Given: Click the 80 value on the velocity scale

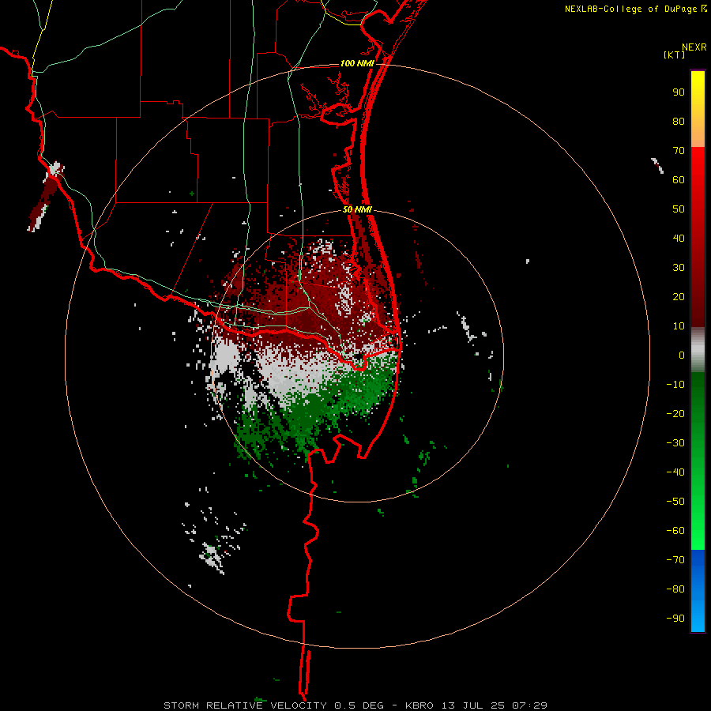Looking at the screenshot, I should (x=679, y=121).
